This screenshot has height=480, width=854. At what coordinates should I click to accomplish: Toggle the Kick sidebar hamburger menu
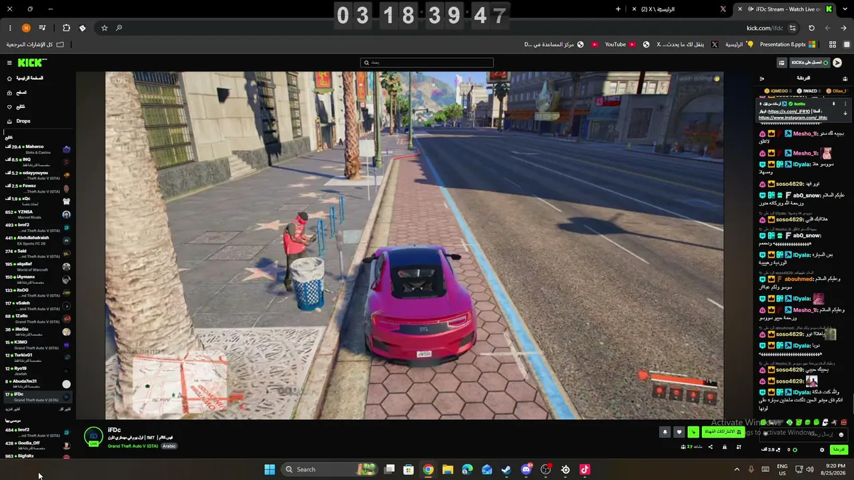tap(9, 63)
